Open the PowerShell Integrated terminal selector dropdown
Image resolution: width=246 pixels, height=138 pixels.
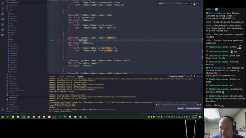point(177,76)
